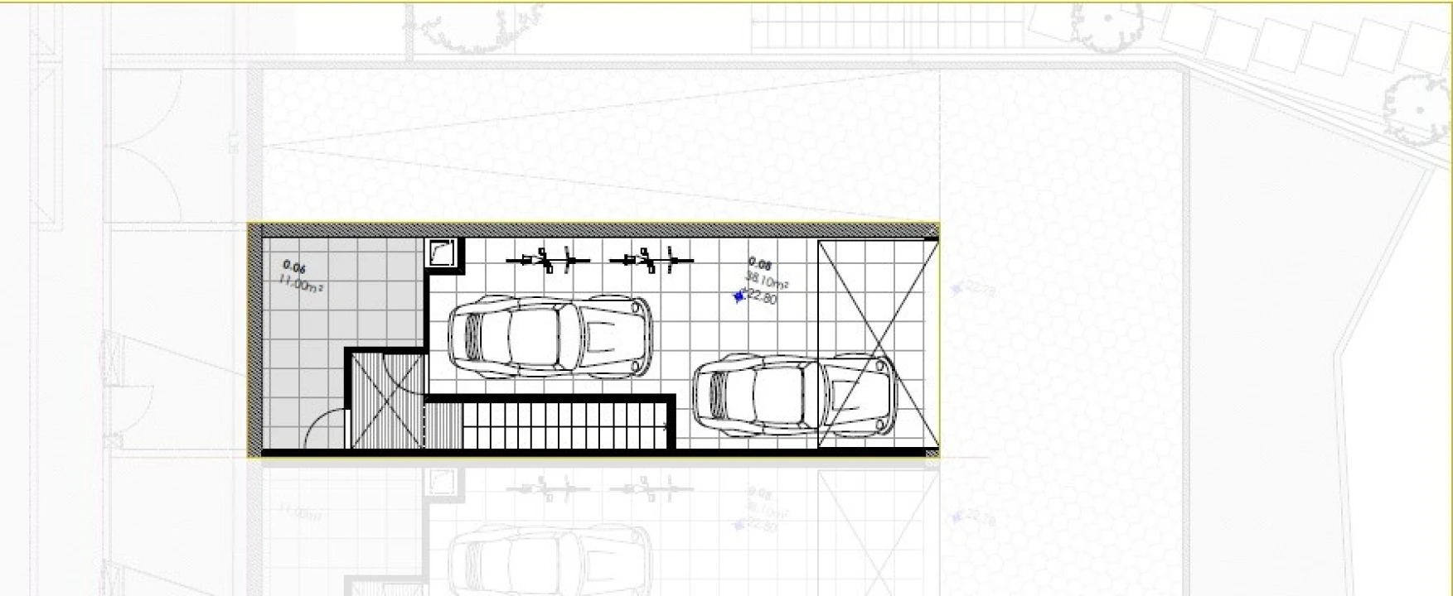Select the upper-left parked car
Viewport: 1453px width, 596px height.
tap(550, 336)
